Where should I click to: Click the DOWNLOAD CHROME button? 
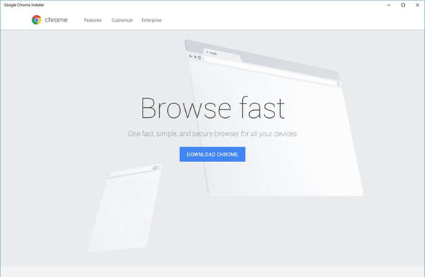[212, 154]
